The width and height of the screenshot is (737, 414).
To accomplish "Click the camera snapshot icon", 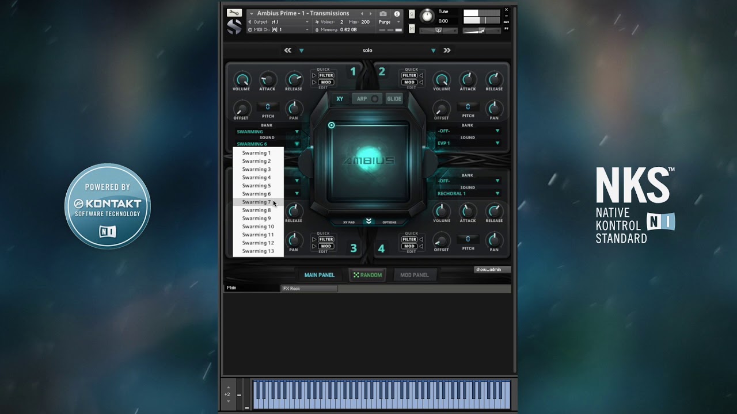I will click(383, 13).
